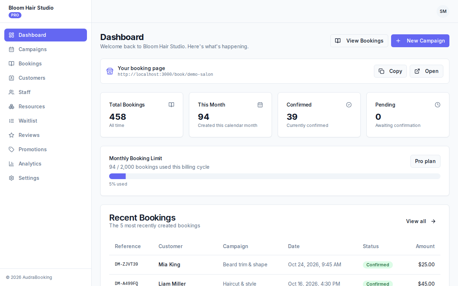Click the Promotions tag icon in sidebar
The height and width of the screenshot is (286, 458).
click(x=11, y=149)
